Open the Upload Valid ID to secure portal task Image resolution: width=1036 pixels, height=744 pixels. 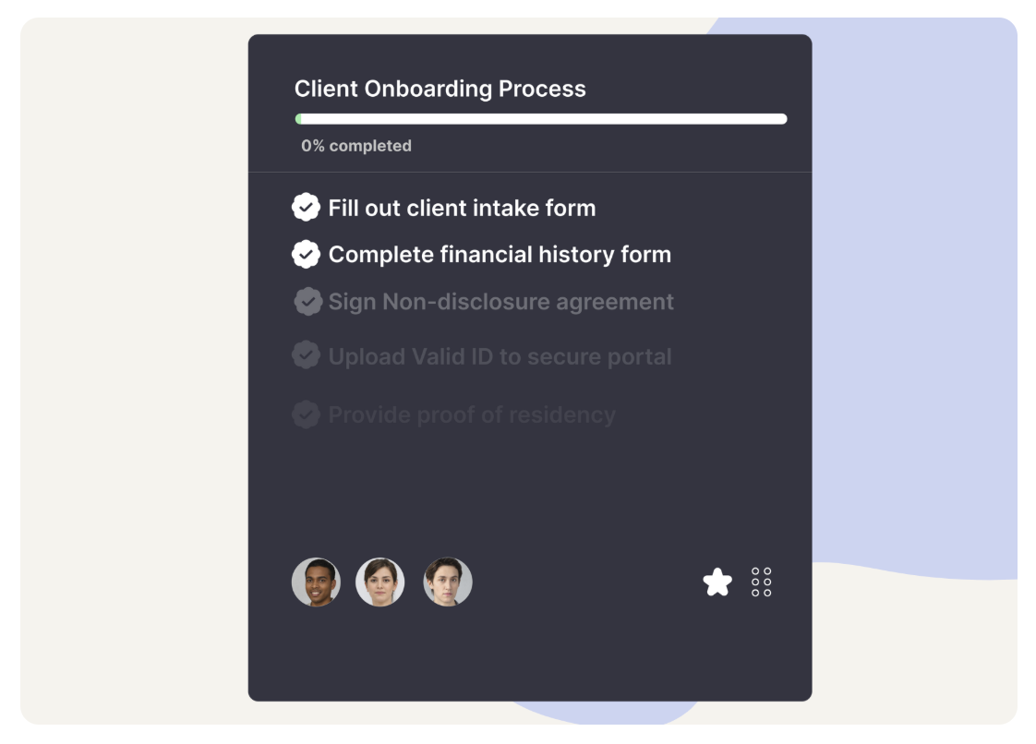[500, 356]
